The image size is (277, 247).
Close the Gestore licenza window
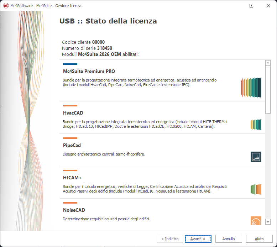coord(268,6)
